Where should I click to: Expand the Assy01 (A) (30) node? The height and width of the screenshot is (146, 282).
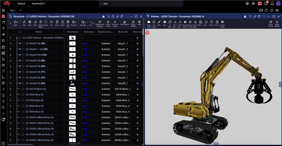click(x=20, y=44)
